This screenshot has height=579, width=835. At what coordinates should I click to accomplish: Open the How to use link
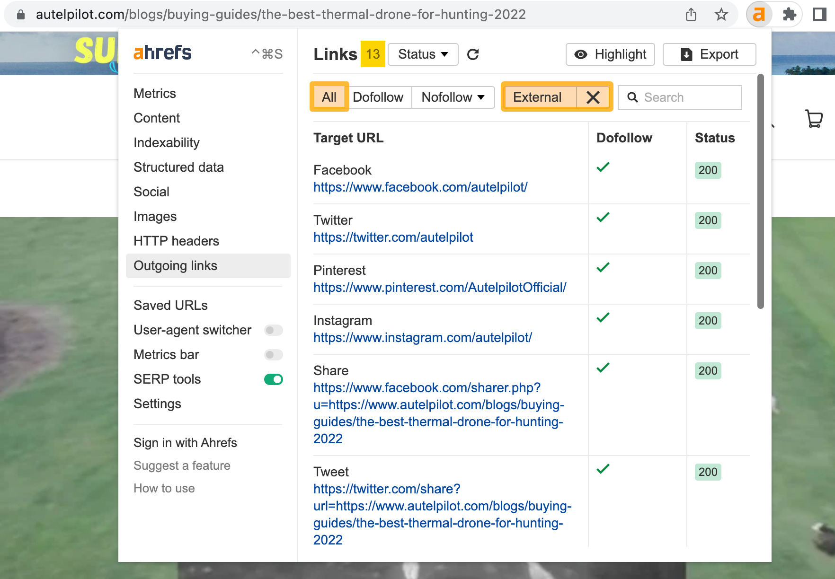pyautogui.click(x=164, y=488)
